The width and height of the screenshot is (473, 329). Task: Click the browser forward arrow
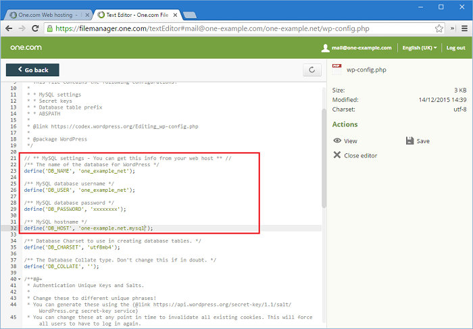pos(22,28)
